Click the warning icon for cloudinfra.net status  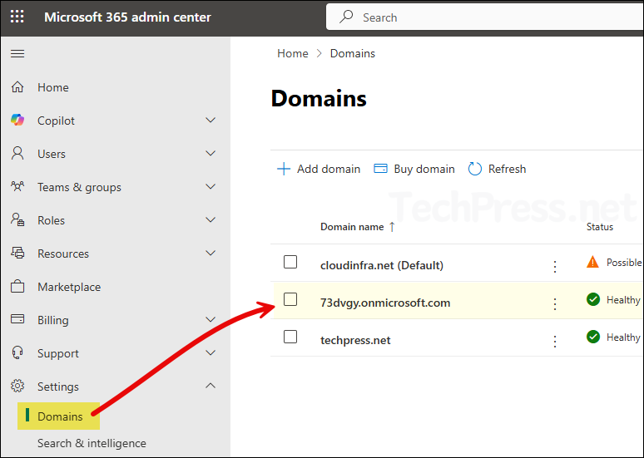592,262
